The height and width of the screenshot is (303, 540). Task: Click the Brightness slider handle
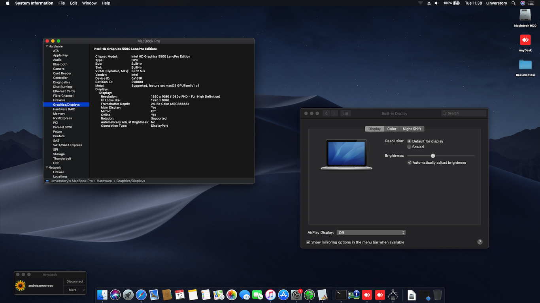433,156
